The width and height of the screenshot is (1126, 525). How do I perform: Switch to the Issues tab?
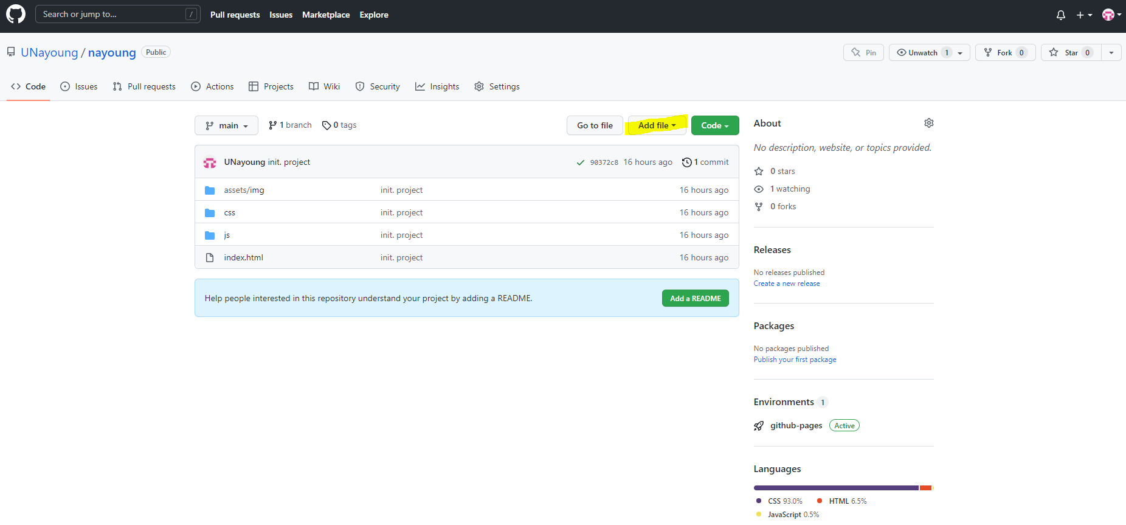pyautogui.click(x=79, y=86)
